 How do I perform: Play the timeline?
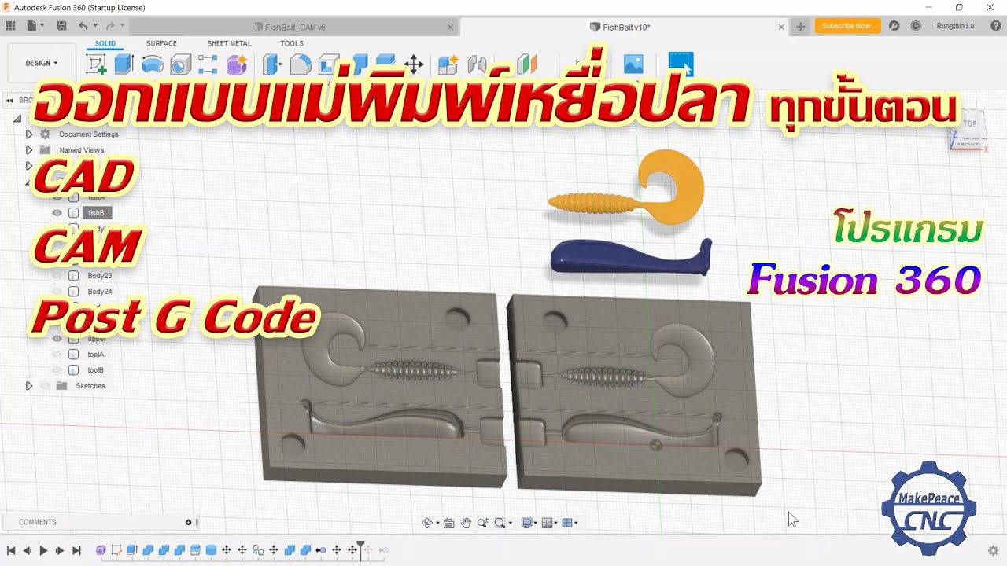[x=44, y=550]
